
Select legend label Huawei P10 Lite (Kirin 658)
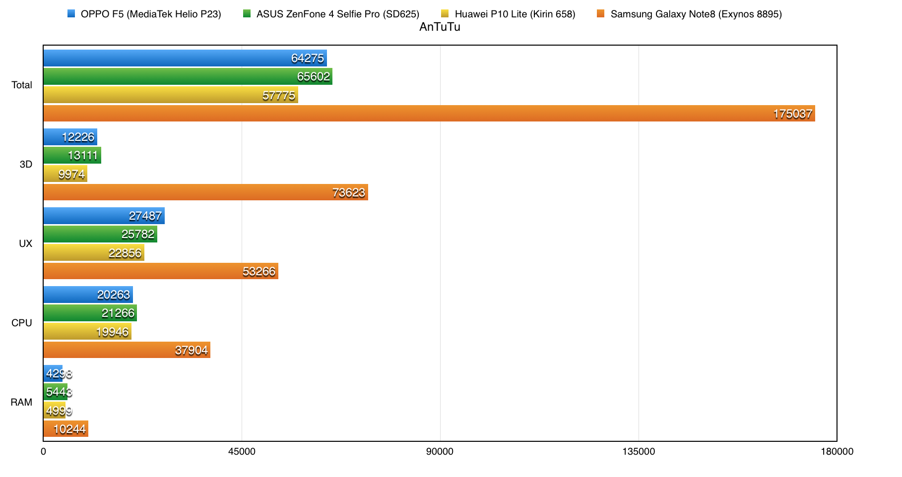coord(515,14)
